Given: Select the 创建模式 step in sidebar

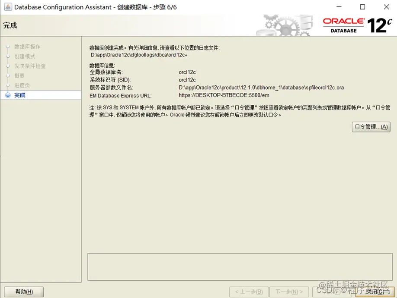Looking at the screenshot, I should point(25,56).
